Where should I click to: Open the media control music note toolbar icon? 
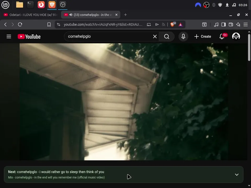tap(216, 25)
